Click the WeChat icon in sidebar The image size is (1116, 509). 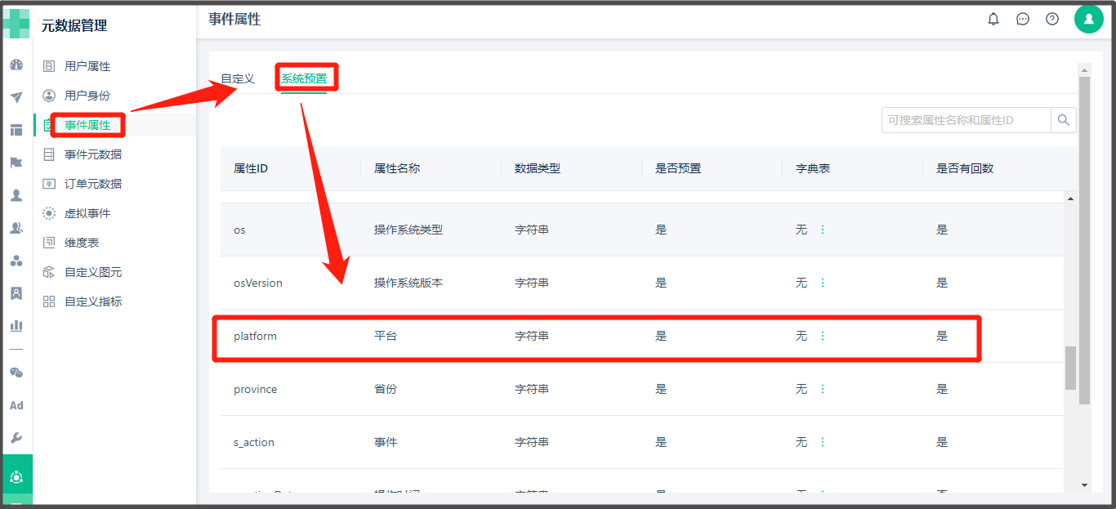16,373
